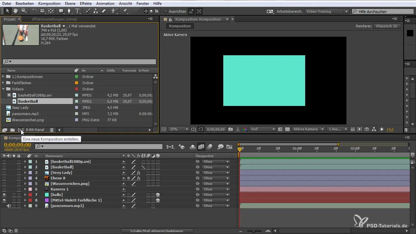Open the Komposition menu
This screenshot has width=416, height=234.
[x=49, y=3]
